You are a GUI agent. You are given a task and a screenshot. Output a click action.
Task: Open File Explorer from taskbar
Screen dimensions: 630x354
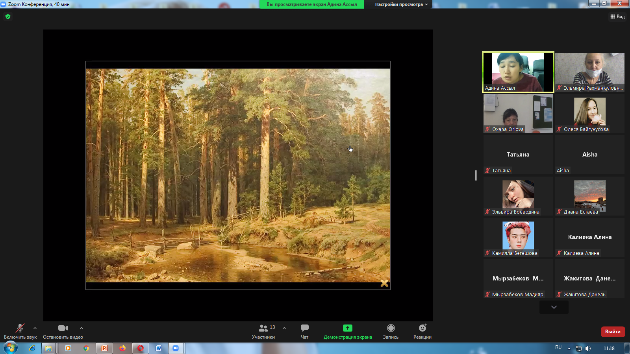click(x=48, y=348)
